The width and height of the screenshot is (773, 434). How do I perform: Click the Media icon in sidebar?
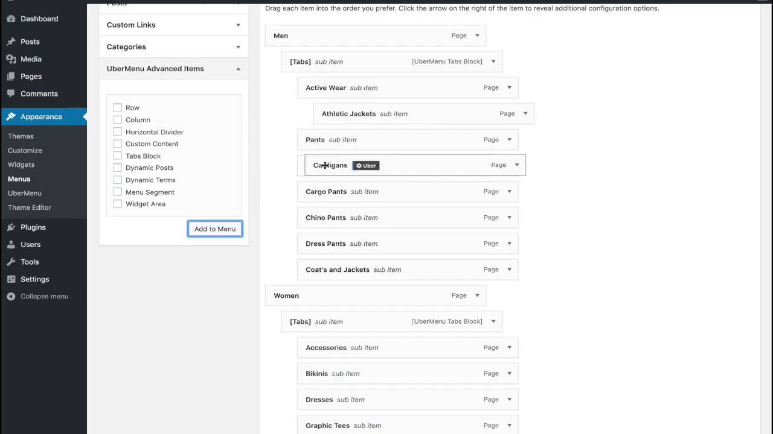pos(11,59)
